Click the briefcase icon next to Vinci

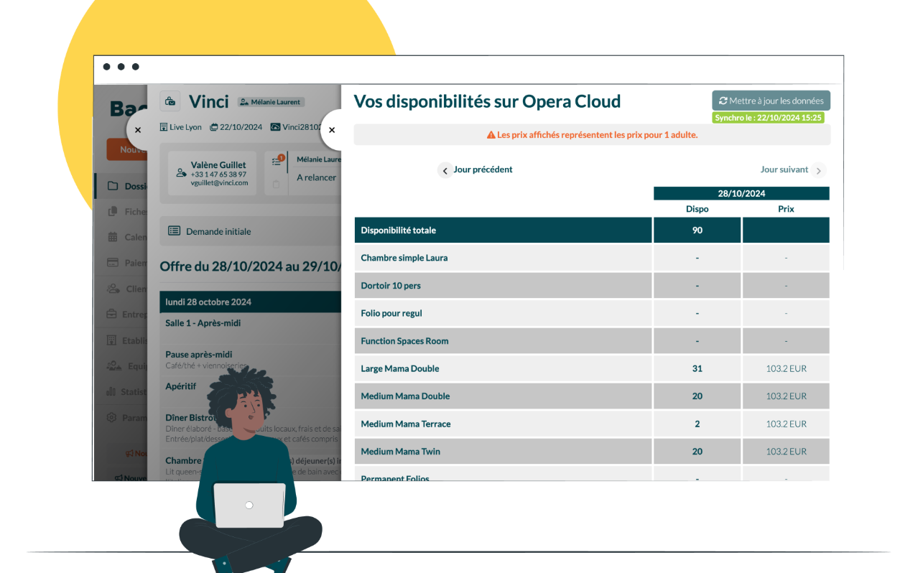point(170,102)
